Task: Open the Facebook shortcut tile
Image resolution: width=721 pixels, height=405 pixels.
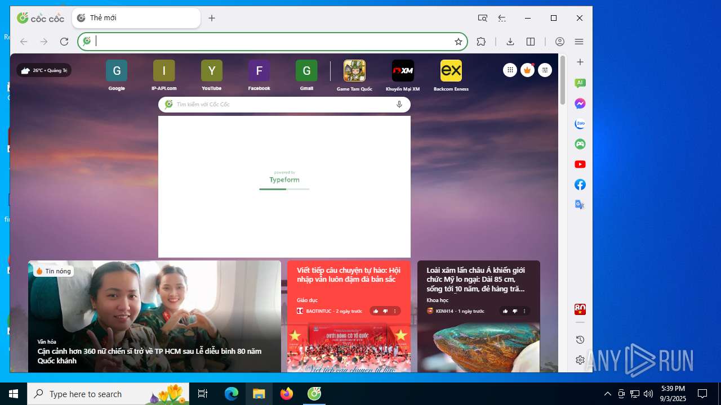Action: click(259, 71)
